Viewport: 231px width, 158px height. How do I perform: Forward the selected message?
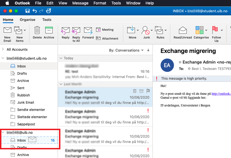point(88,30)
